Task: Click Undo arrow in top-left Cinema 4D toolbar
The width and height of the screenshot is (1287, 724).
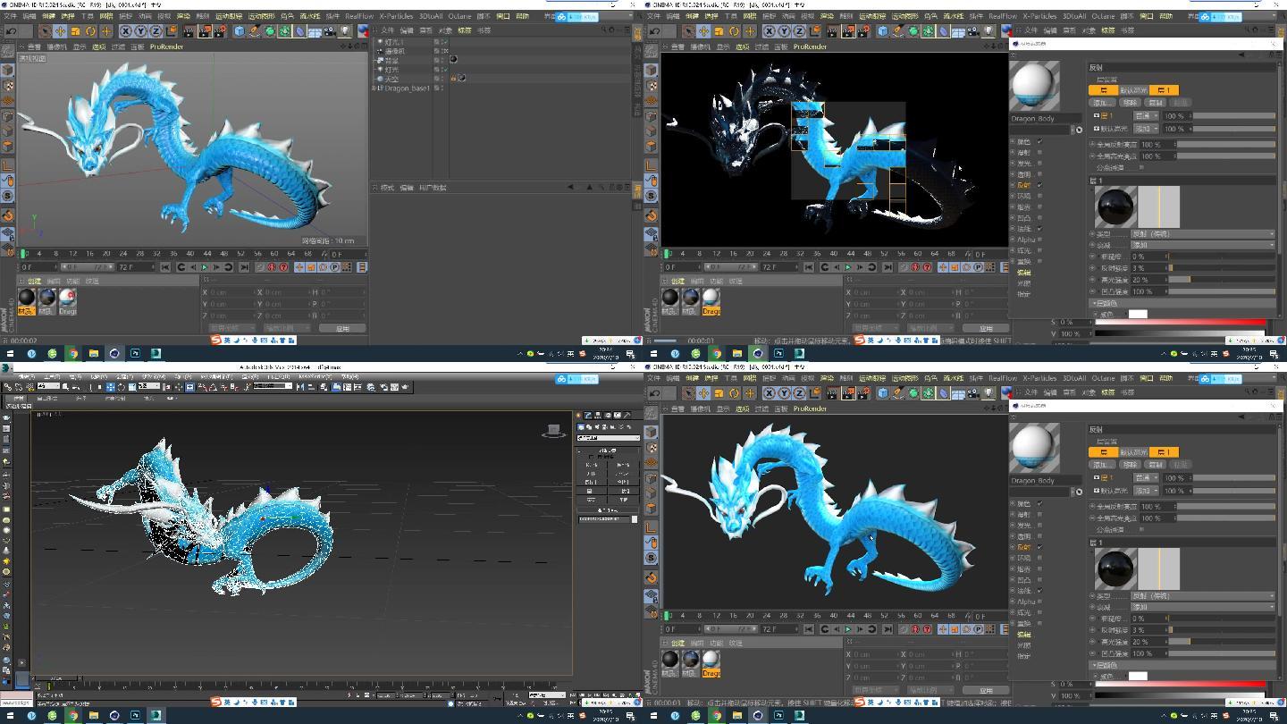Action: click(11, 31)
